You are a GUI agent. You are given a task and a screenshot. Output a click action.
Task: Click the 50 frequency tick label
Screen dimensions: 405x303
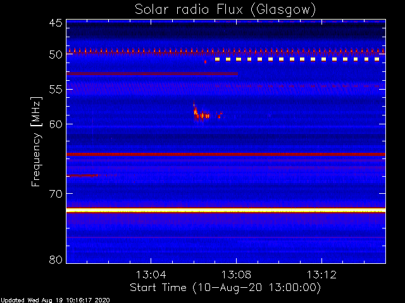[x=56, y=55]
